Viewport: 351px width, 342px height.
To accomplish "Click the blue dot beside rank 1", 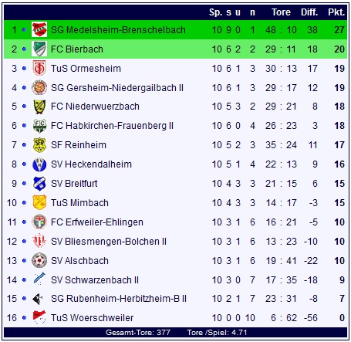I will coord(24,30).
